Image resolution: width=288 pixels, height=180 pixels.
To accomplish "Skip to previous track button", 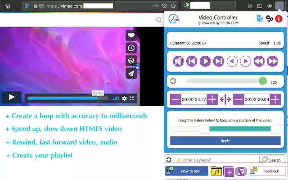I will tap(192, 61).
